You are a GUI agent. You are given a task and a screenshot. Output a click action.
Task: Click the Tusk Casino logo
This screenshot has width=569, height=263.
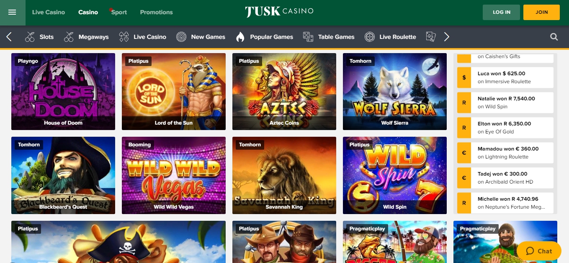coord(279,12)
